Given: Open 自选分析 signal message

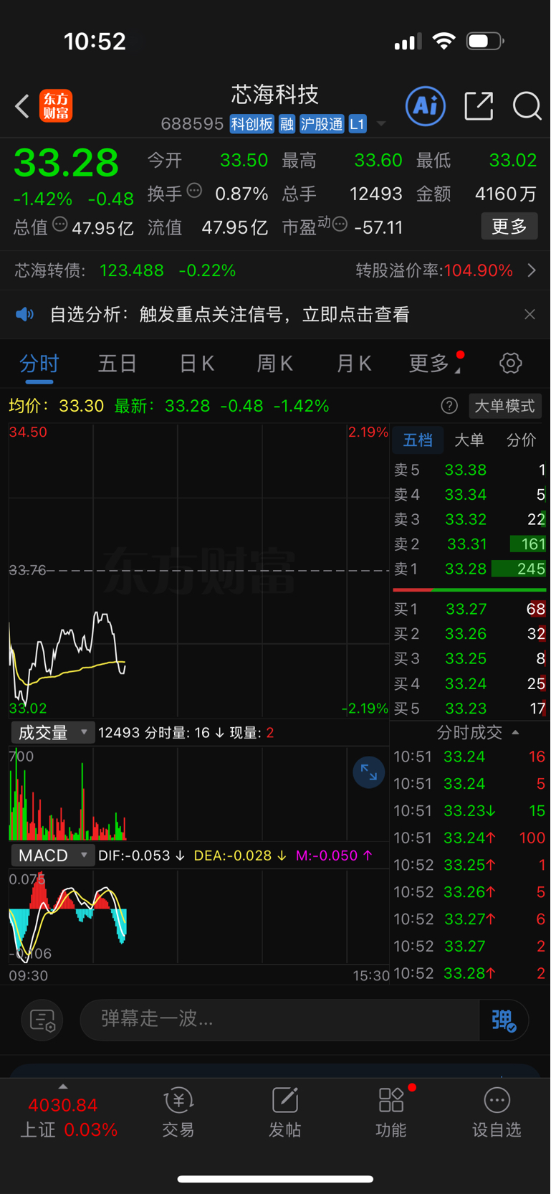Looking at the screenshot, I should point(229,314).
